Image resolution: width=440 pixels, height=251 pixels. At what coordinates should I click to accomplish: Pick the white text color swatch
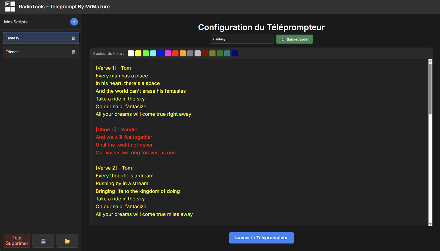coord(131,53)
